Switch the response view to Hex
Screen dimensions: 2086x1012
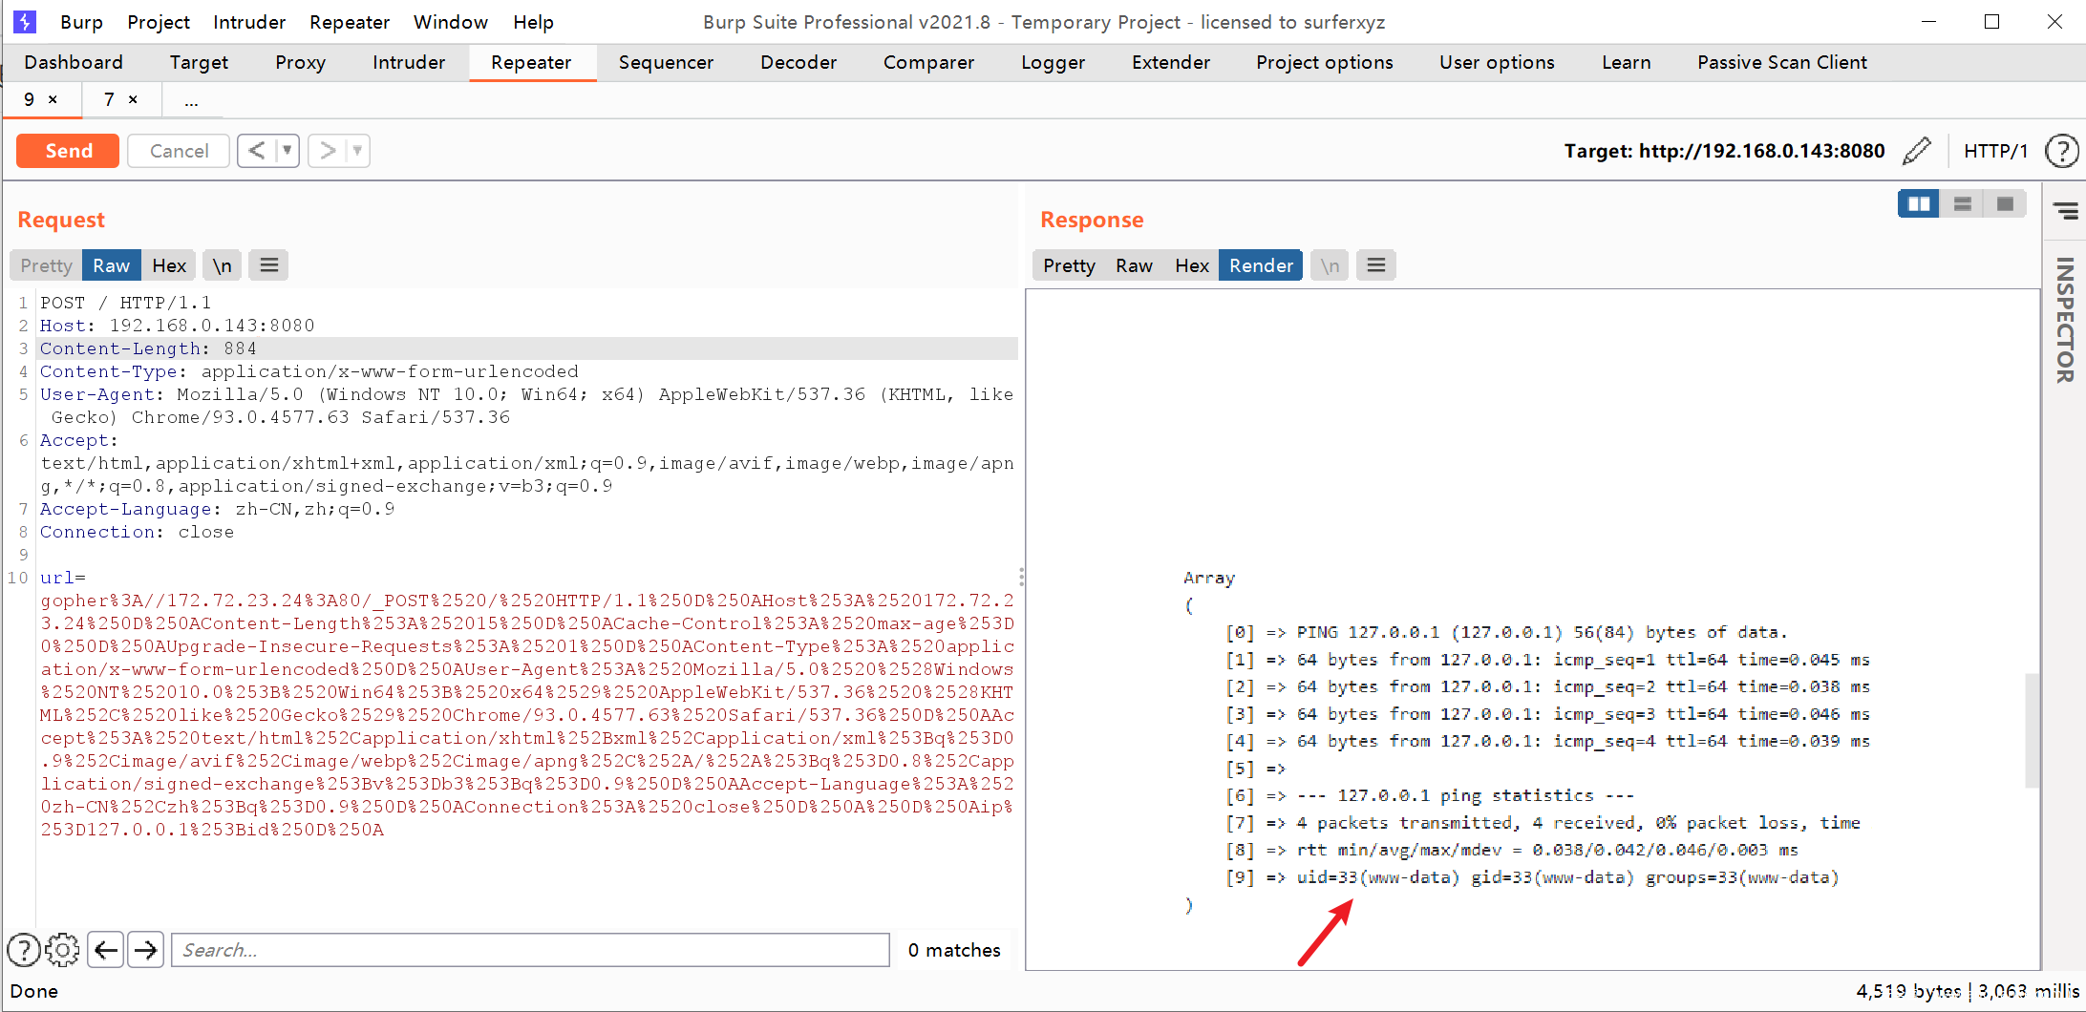[1192, 265]
